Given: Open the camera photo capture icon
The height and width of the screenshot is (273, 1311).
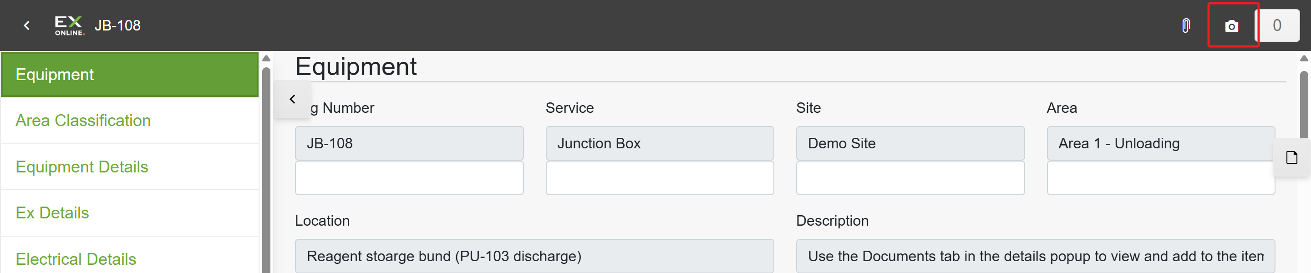Looking at the screenshot, I should click(x=1231, y=26).
